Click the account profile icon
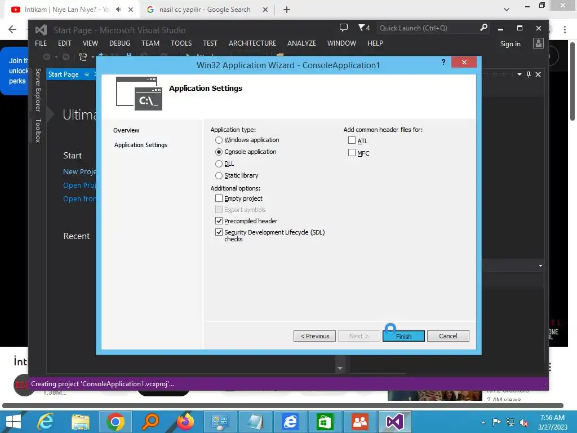 [538, 43]
